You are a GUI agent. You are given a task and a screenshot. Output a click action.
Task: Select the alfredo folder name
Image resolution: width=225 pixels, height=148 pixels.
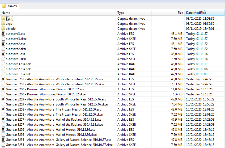(x=11, y=29)
